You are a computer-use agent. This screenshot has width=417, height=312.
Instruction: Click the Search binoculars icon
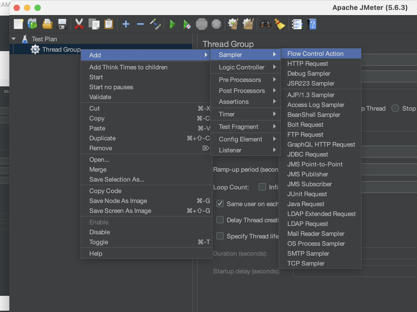(265, 24)
